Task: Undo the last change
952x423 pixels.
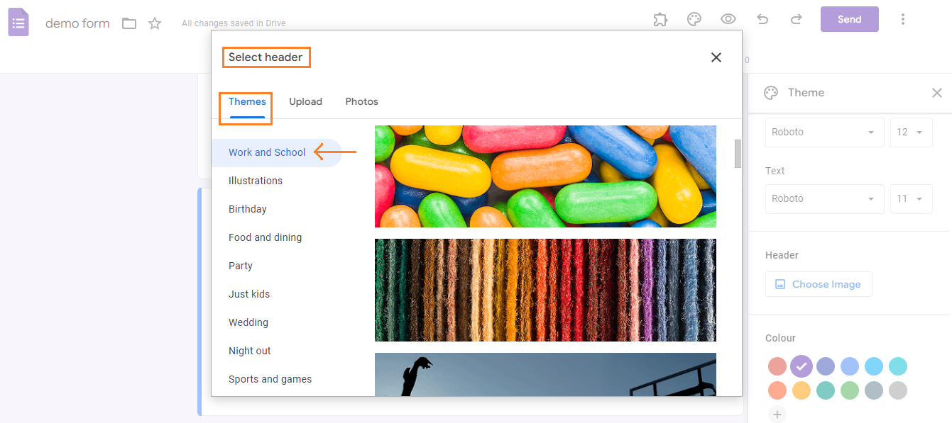Action: point(762,19)
